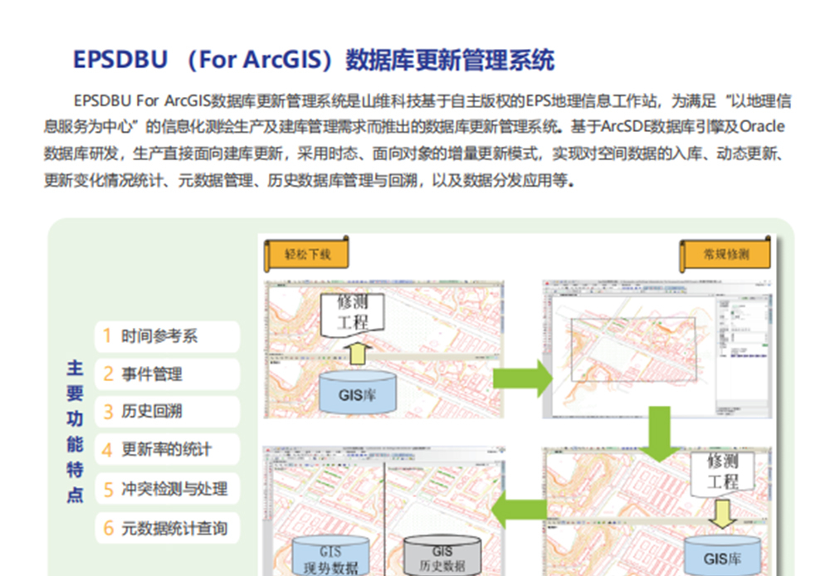Screen dimensions: 830x576
Task: Click the 轻松下载 scroll banner
Action: click(306, 254)
